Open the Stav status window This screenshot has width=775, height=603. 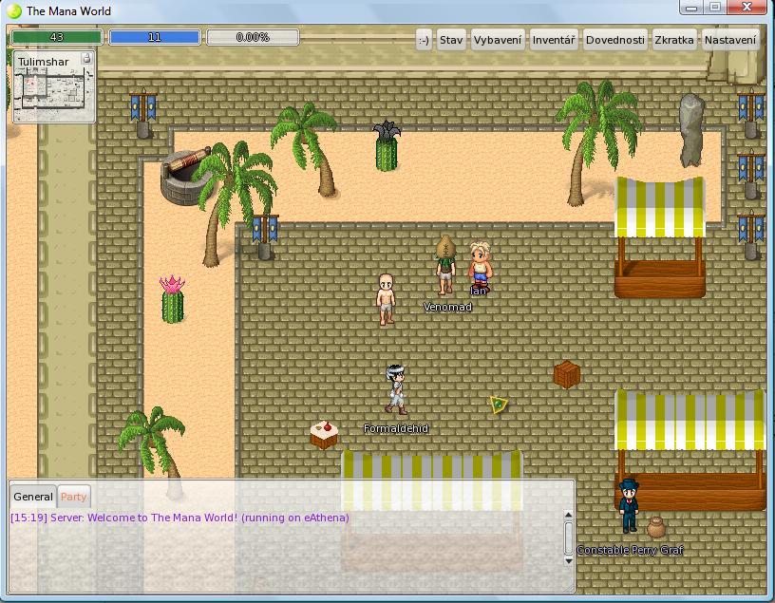[451, 40]
